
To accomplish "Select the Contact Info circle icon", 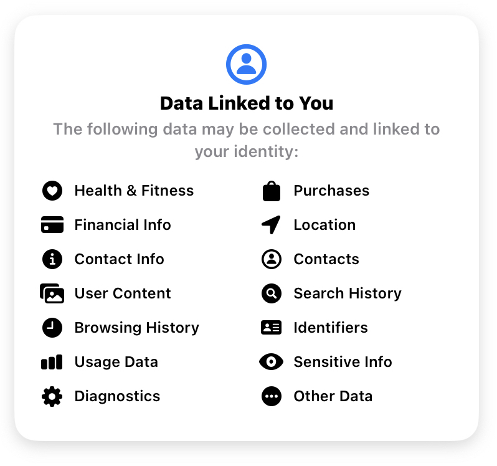I will [x=52, y=259].
